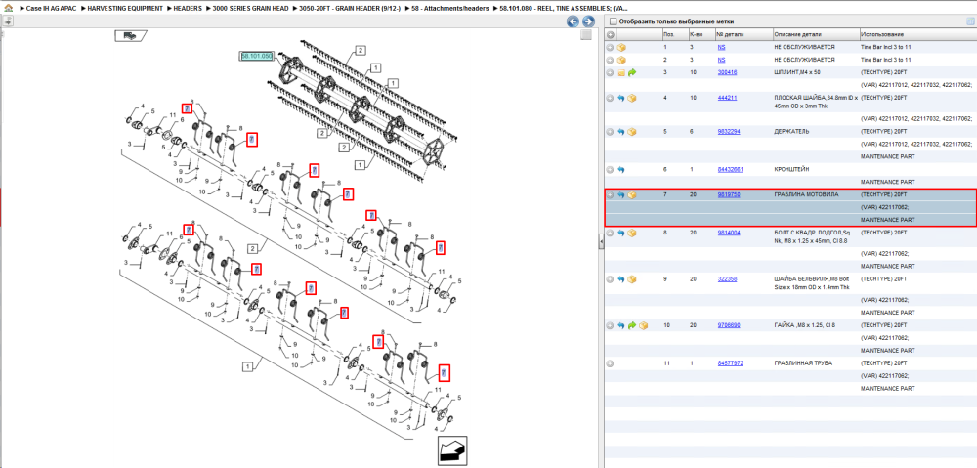Click the blue arrow in КРОНШТЕЙН row
The width and height of the screenshot is (977, 468).
tap(621, 169)
